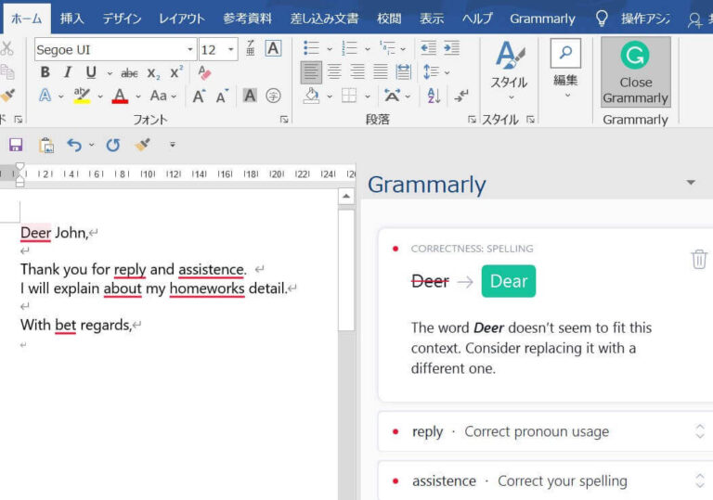Open font size 12 dropdown

tap(230, 49)
